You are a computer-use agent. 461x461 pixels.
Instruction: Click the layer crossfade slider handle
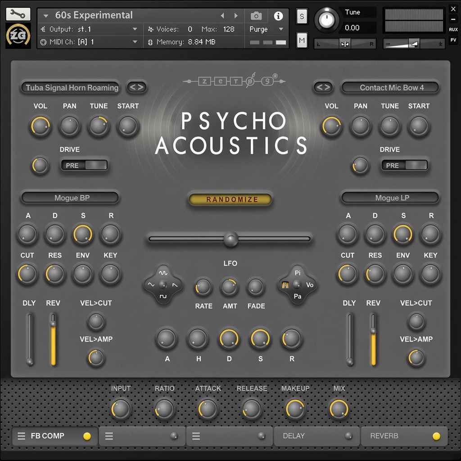tap(231, 239)
